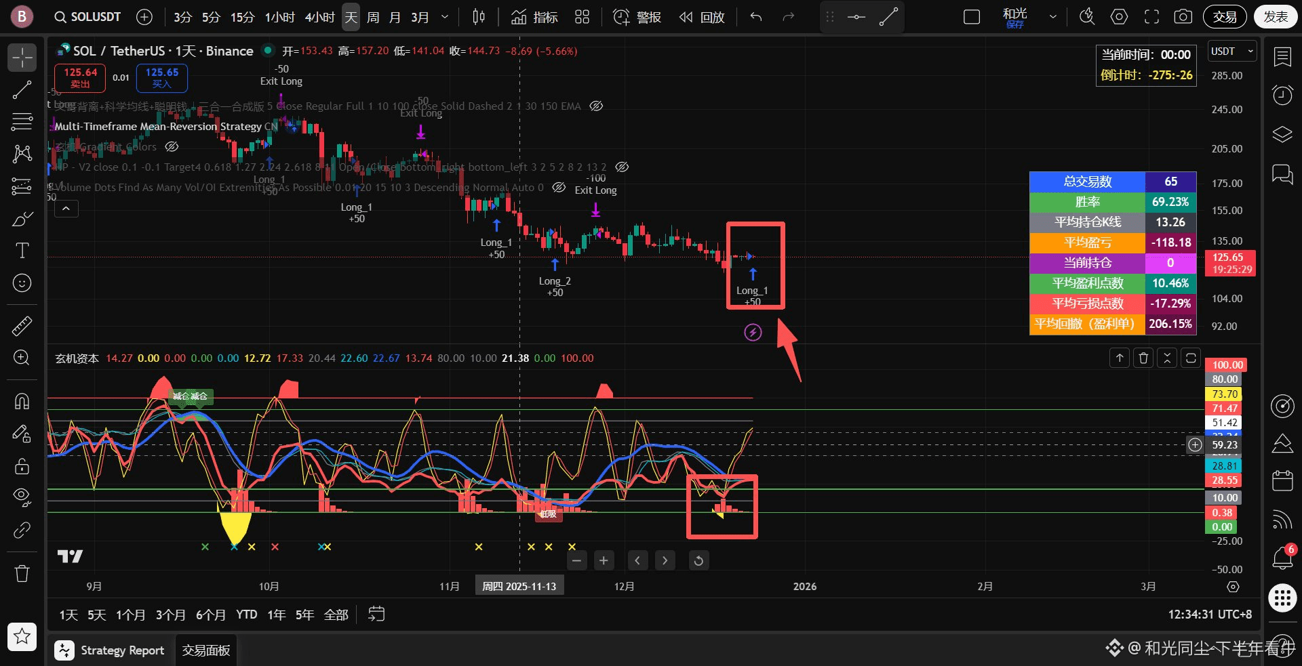Click the 125.64 卖出 sell button
1302x666 pixels.
point(80,78)
